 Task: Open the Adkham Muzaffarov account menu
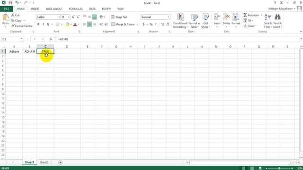coord(282,8)
